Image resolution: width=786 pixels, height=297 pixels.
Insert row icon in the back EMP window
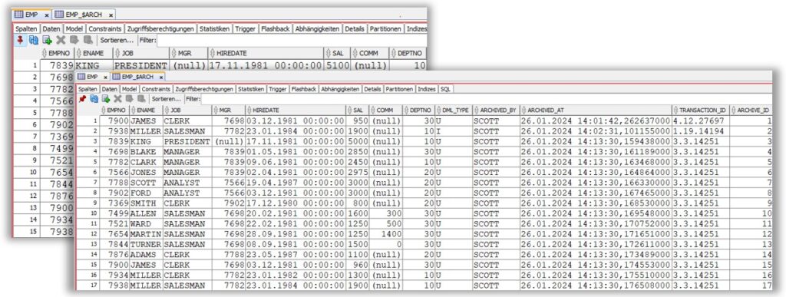pyautogui.click(x=47, y=40)
